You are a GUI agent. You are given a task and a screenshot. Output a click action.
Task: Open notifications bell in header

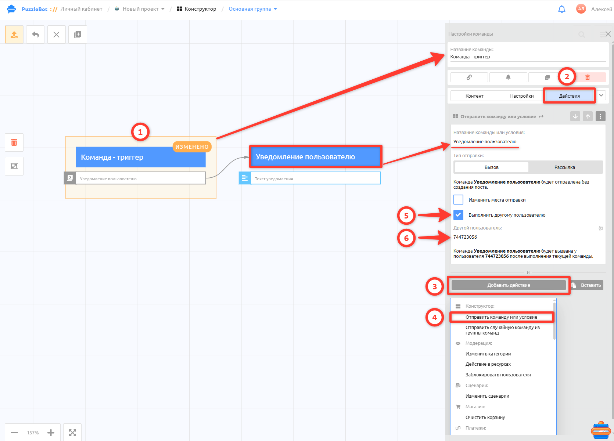click(x=561, y=9)
